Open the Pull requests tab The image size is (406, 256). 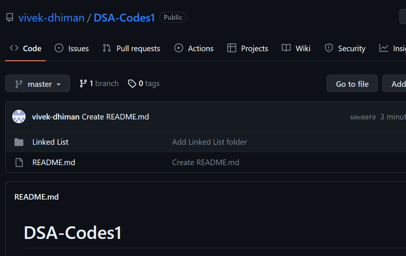click(x=131, y=48)
